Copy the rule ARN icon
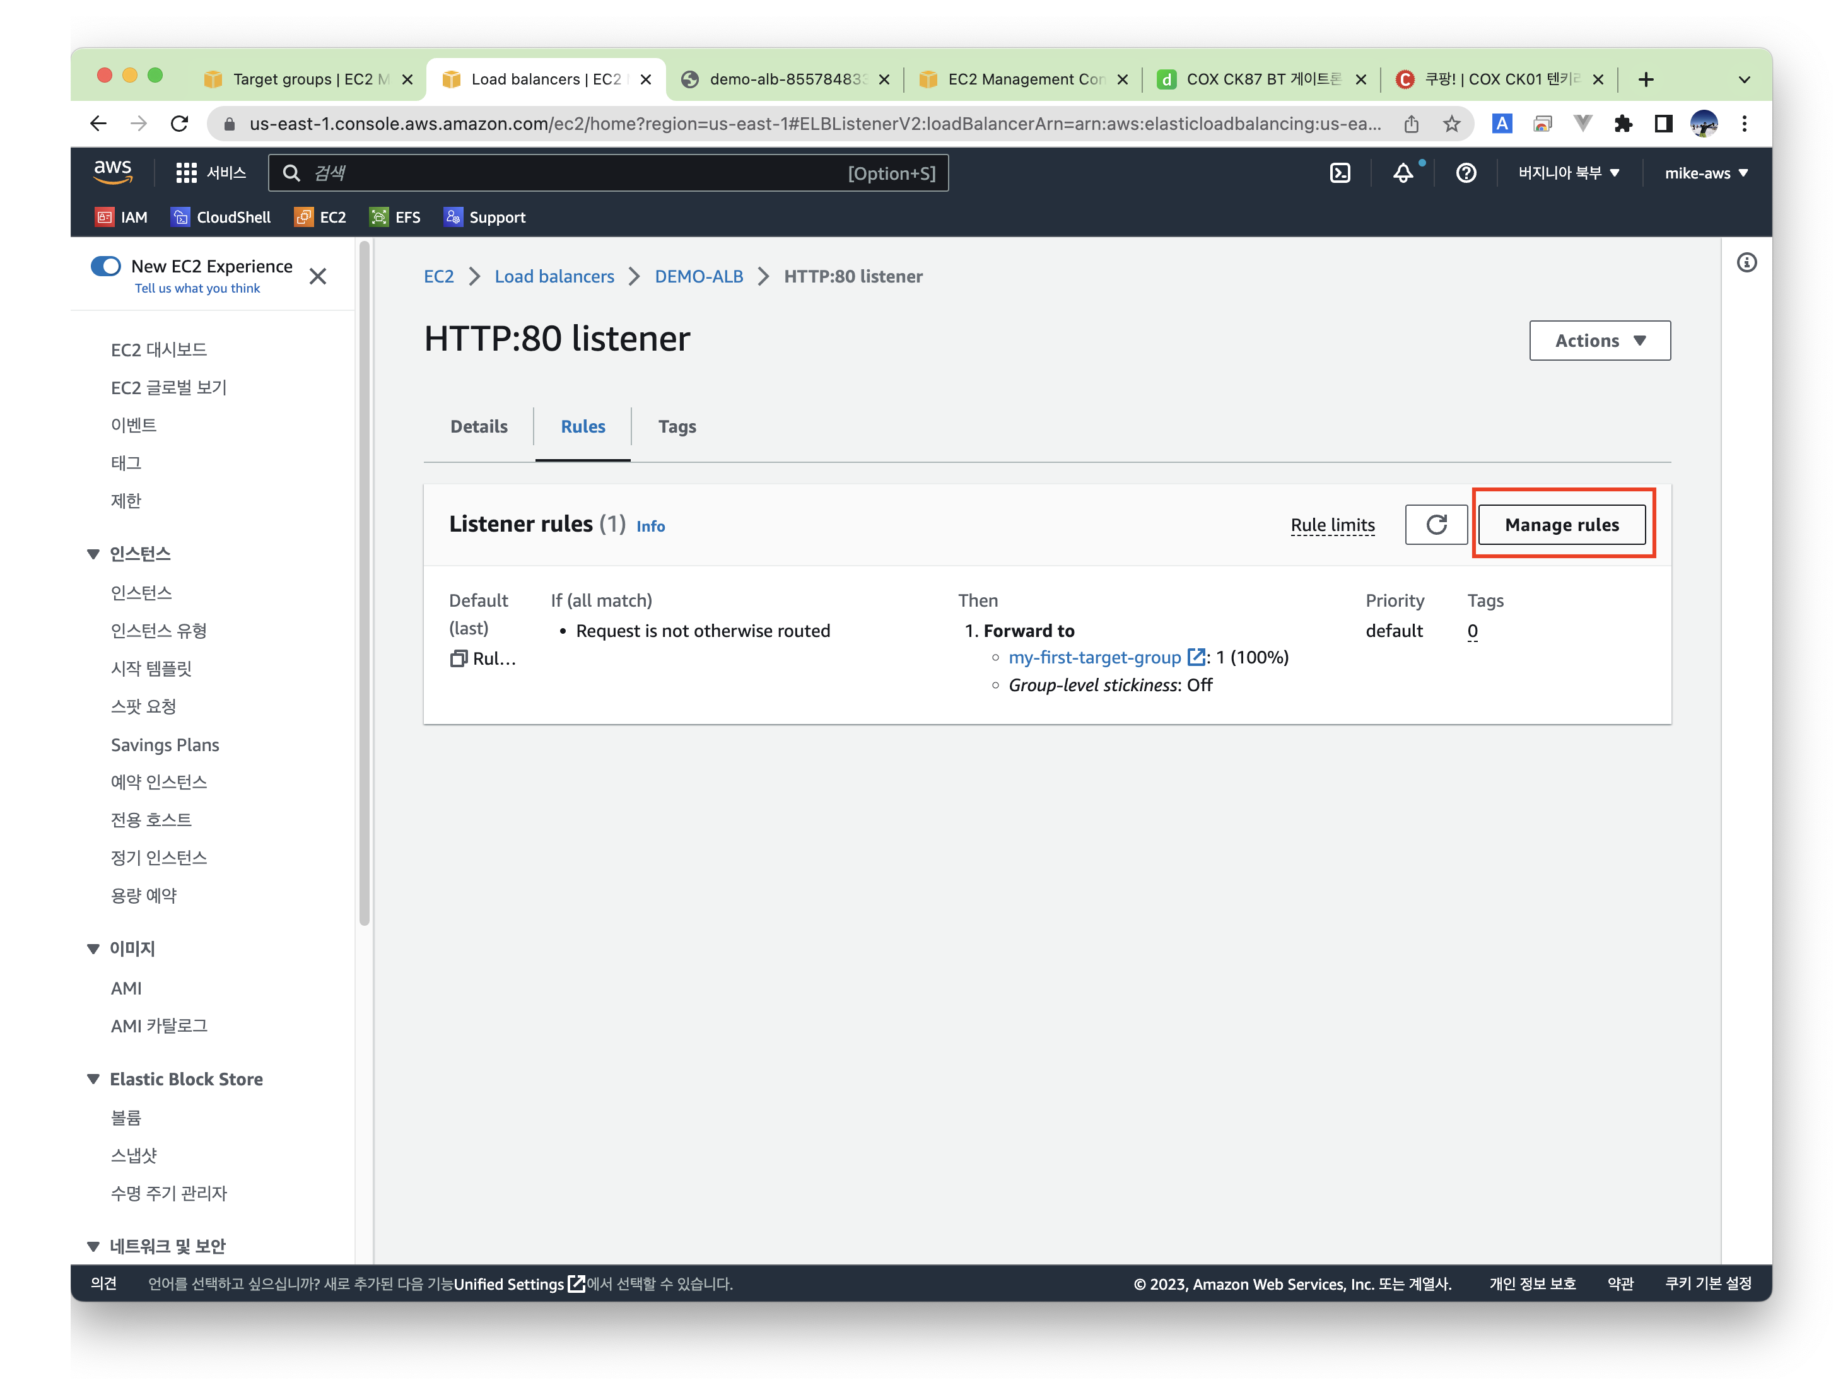1843x1395 pixels. point(459,659)
